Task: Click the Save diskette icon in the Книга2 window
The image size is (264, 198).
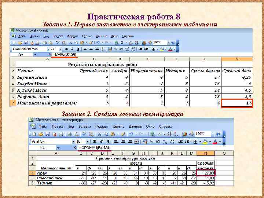Action: 26,43
